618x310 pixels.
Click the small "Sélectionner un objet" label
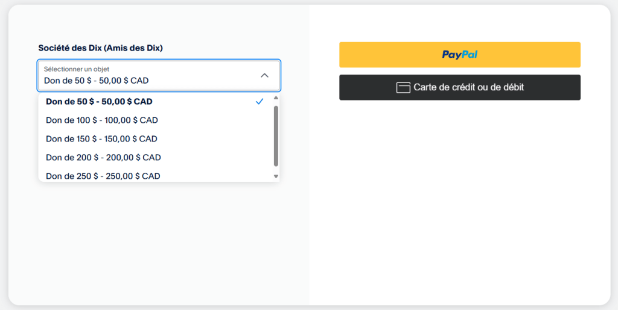point(77,69)
